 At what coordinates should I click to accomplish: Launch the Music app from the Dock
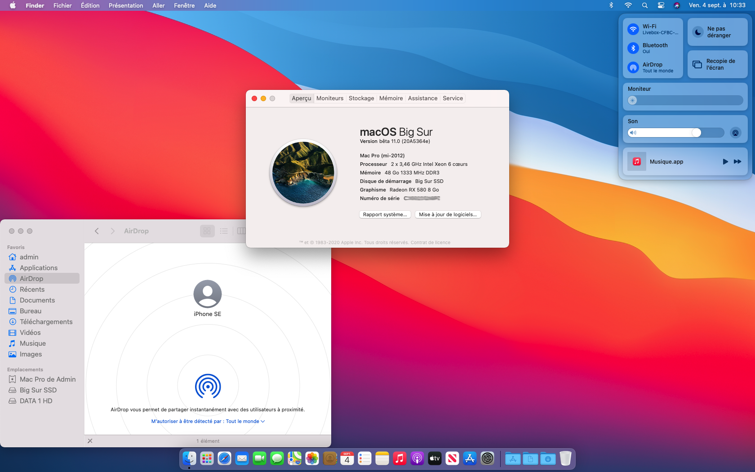[x=400, y=459]
